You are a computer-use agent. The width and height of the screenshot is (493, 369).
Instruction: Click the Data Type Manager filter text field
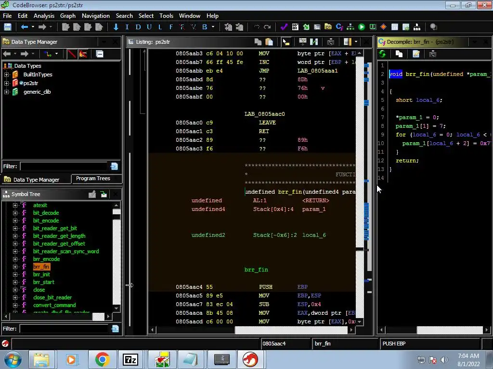tap(64, 166)
